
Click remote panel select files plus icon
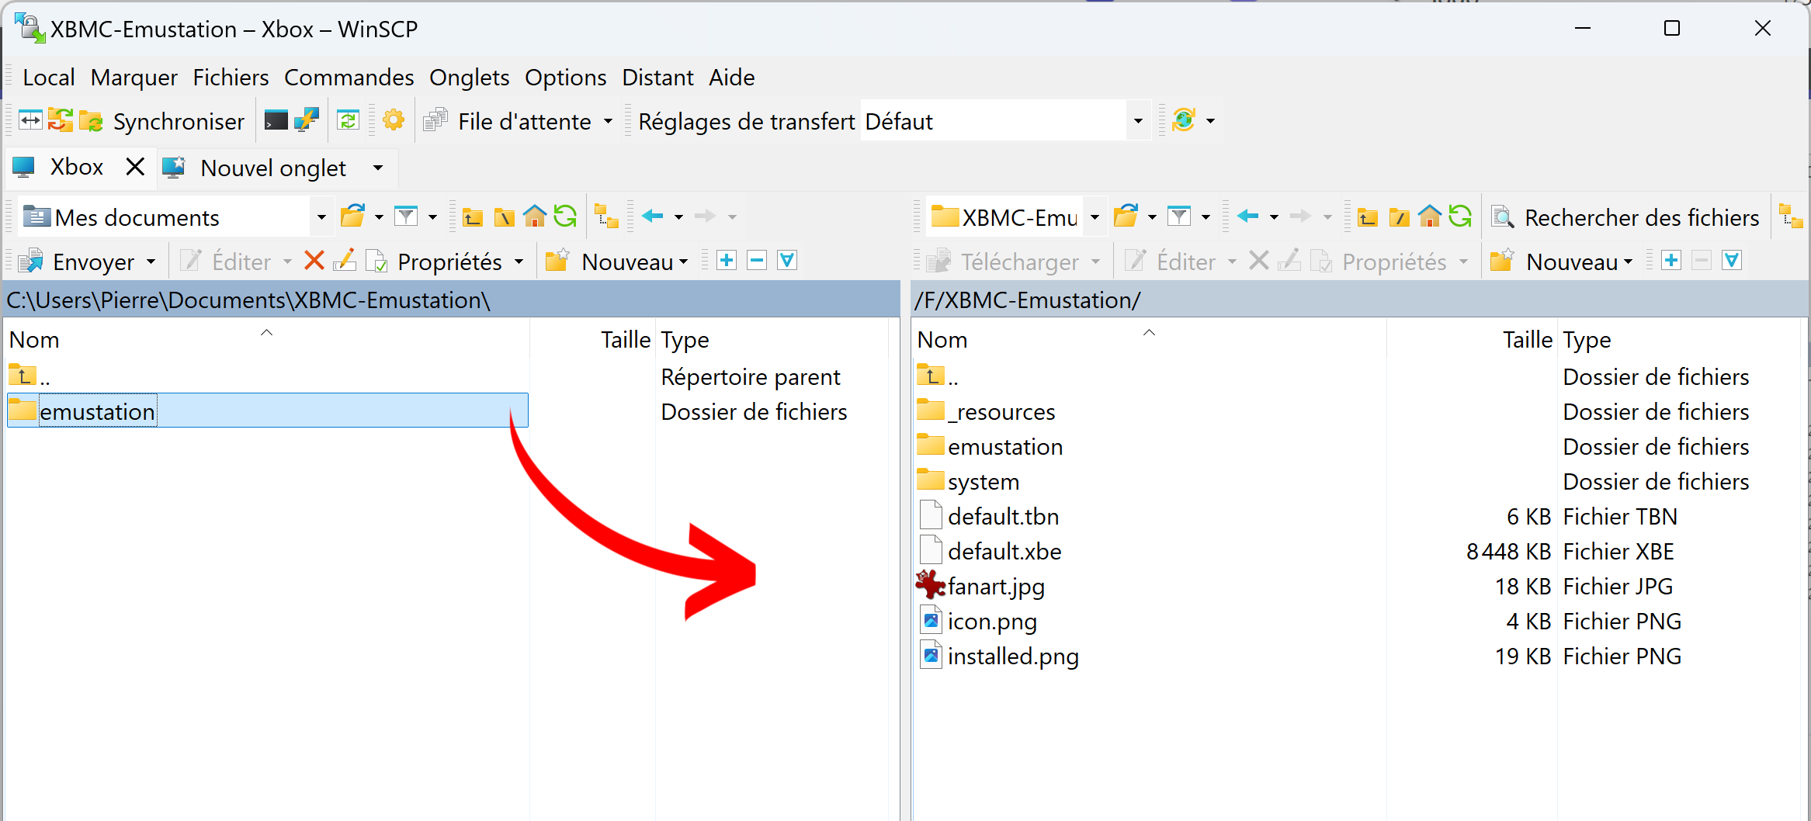click(x=1671, y=261)
